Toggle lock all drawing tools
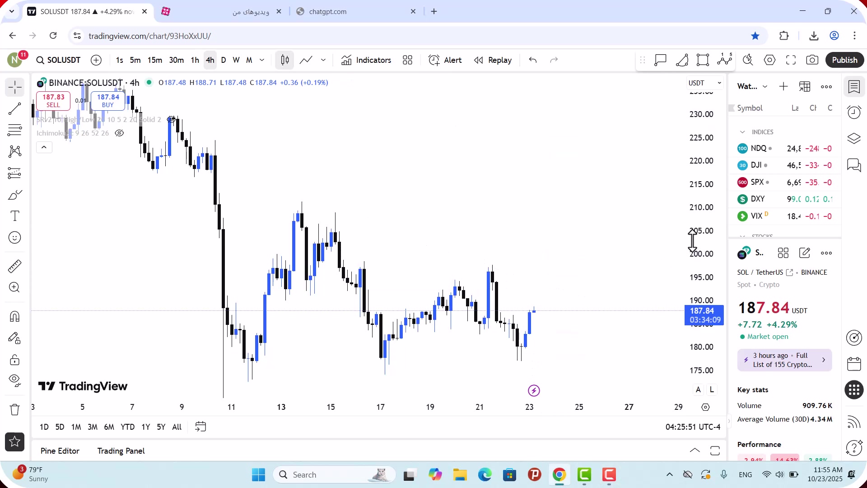Image resolution: width=867 pixels, height=488 pixels. [x=15, y=360]
